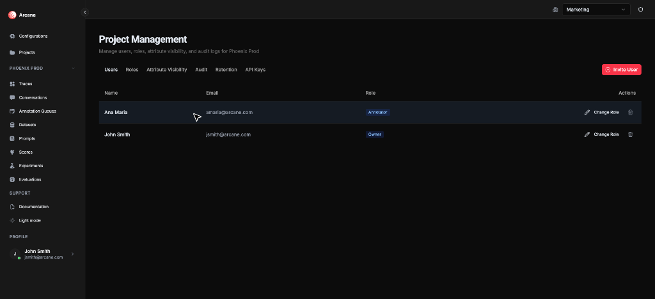
Task: Click the Name column header
Action: [111, 93]
